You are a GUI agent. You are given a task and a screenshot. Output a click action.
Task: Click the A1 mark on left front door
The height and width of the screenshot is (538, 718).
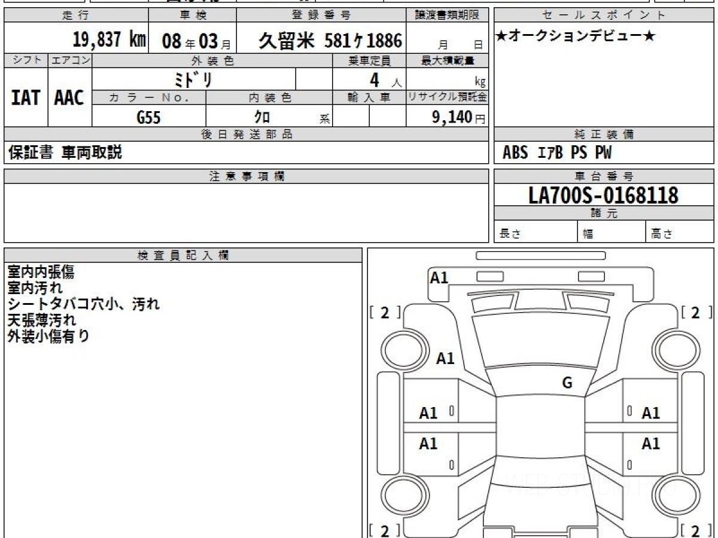pyautogui.click(x=428, y=412)
